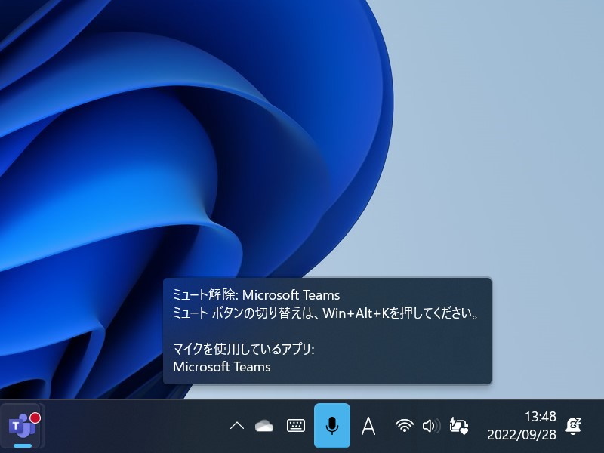Click an empty area of the taskbar
604x453 pixels.
tap(136, 425)
